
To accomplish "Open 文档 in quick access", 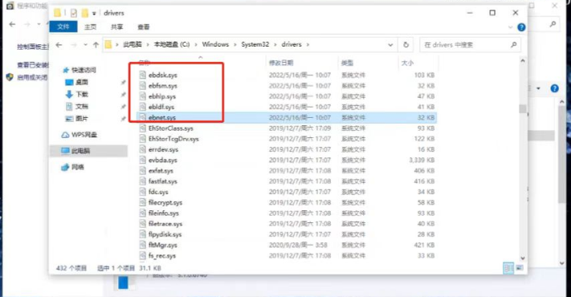I will pos(82,106).
